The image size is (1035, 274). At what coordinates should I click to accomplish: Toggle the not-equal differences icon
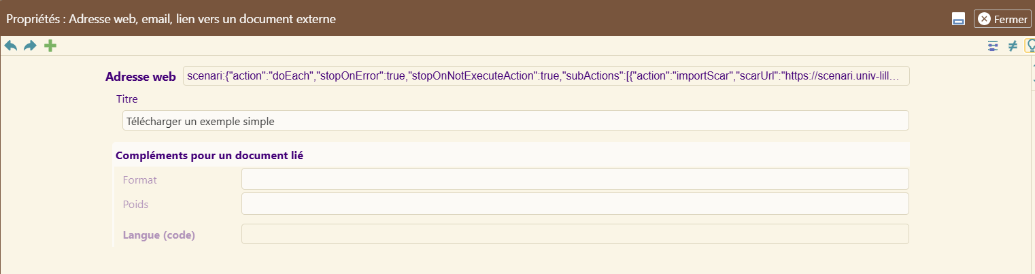(1012, 46)
